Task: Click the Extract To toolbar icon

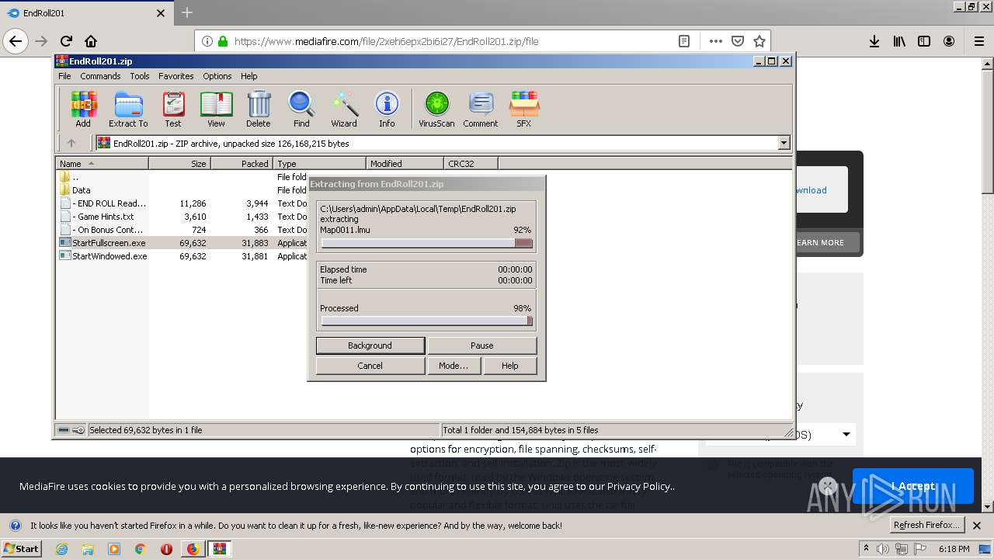Action: pos(128,109)
